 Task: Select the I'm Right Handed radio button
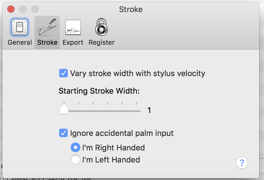click(75, 148)
